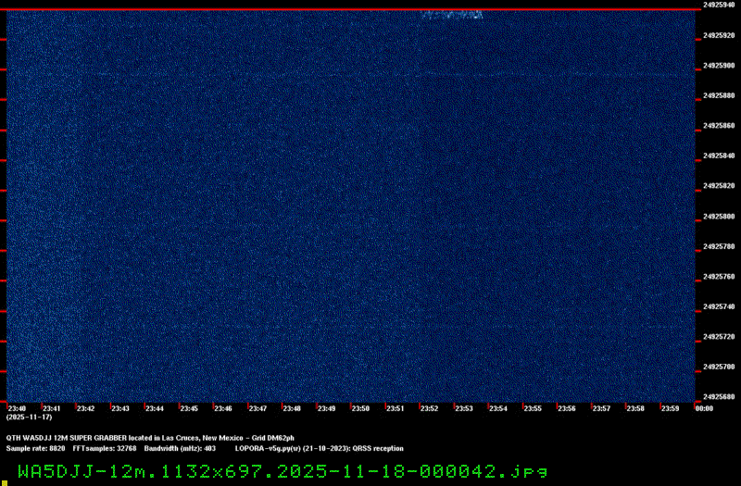Select the 24925740 frequency label
Screen dimensions: 741x486
719,306
